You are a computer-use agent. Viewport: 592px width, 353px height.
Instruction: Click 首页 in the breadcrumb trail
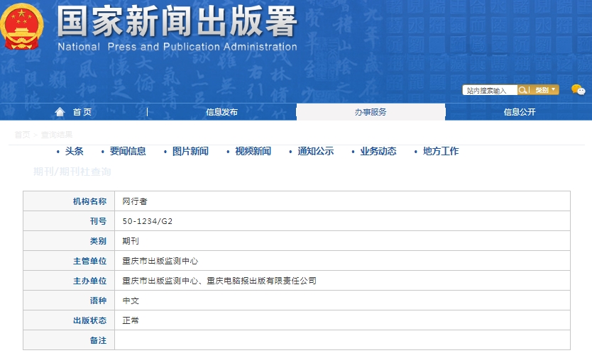pyautogui.click(x=22, y=135)
